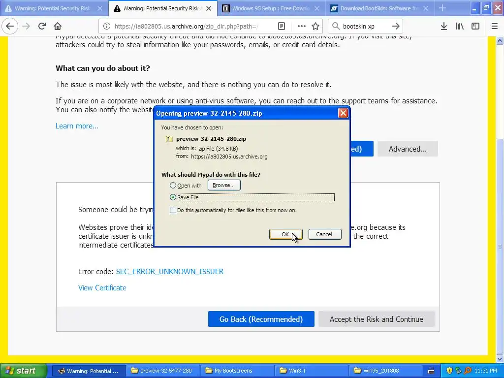504x378 pixels.
Task: Open the View Certificate link
Action: [x=102, y=287]
